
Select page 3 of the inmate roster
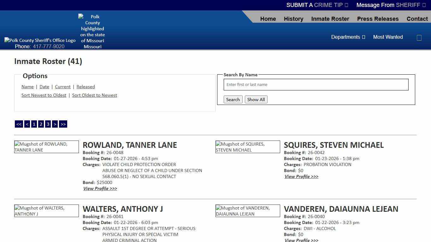48,124
